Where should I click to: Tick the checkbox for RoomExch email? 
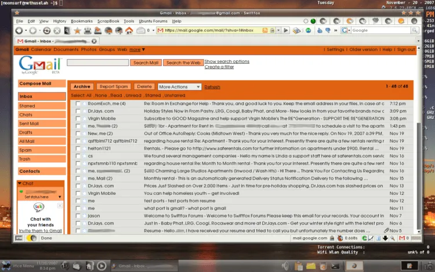pos(78,103)
